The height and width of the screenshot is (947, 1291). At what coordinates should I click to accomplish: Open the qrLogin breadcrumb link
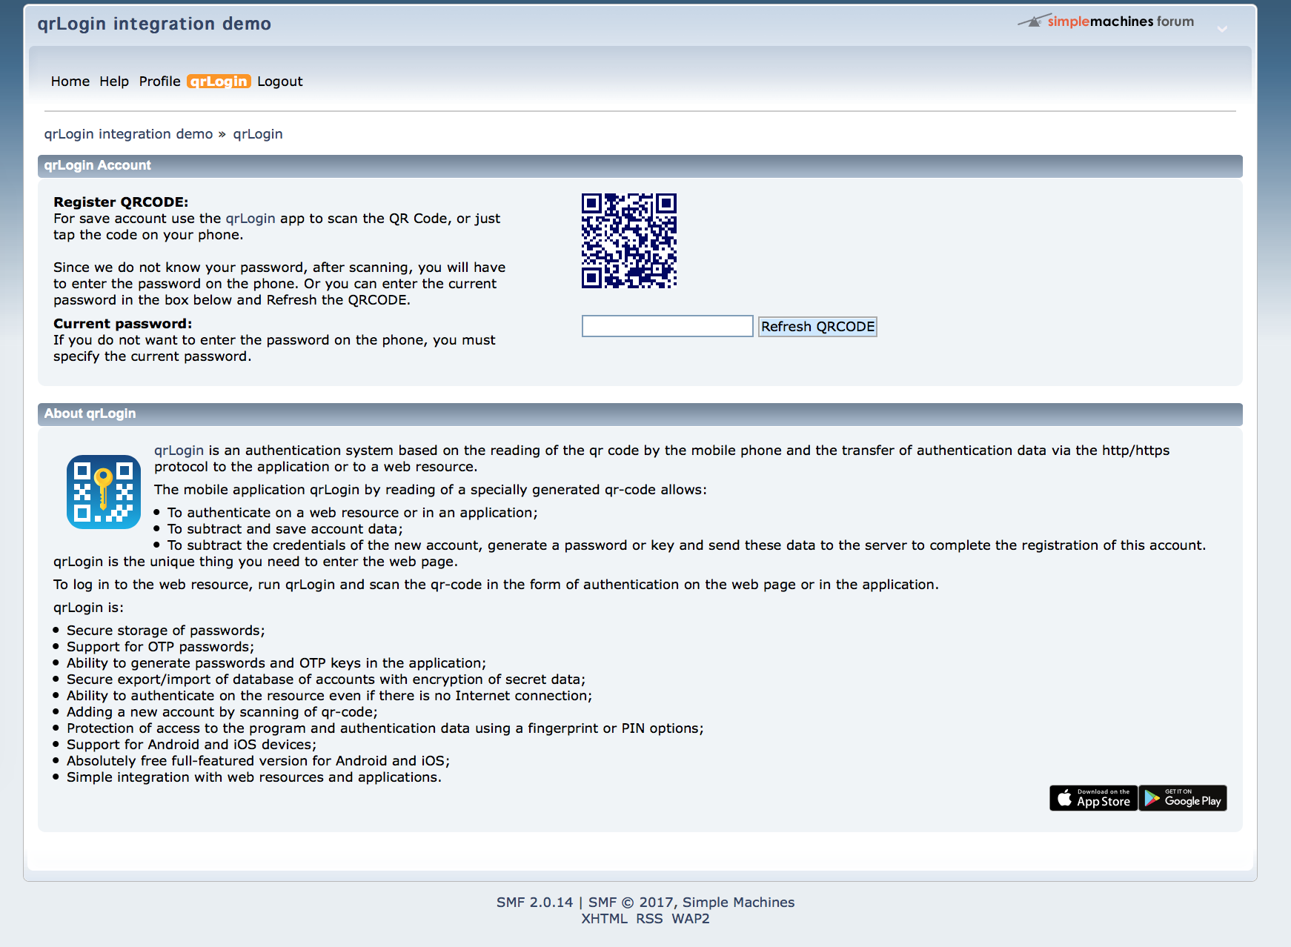tap(258, 134)
